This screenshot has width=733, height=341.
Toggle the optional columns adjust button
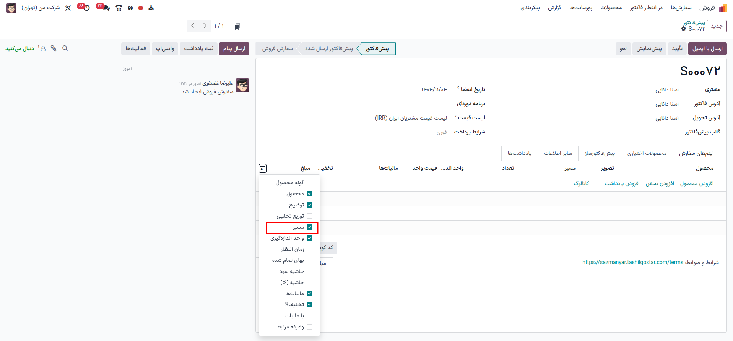click(x=263, y=168)
